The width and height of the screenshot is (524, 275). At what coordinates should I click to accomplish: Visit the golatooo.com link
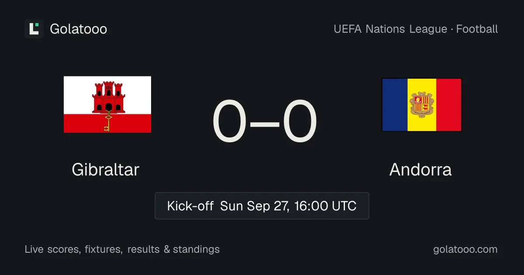click(x=465, y=249)
